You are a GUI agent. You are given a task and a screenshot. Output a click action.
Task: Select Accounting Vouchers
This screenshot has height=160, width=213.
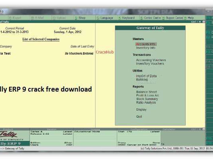tap(151, 60)
